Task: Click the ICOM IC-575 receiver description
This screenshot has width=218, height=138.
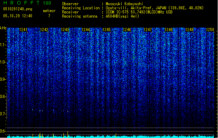Action: click(139, 12)
